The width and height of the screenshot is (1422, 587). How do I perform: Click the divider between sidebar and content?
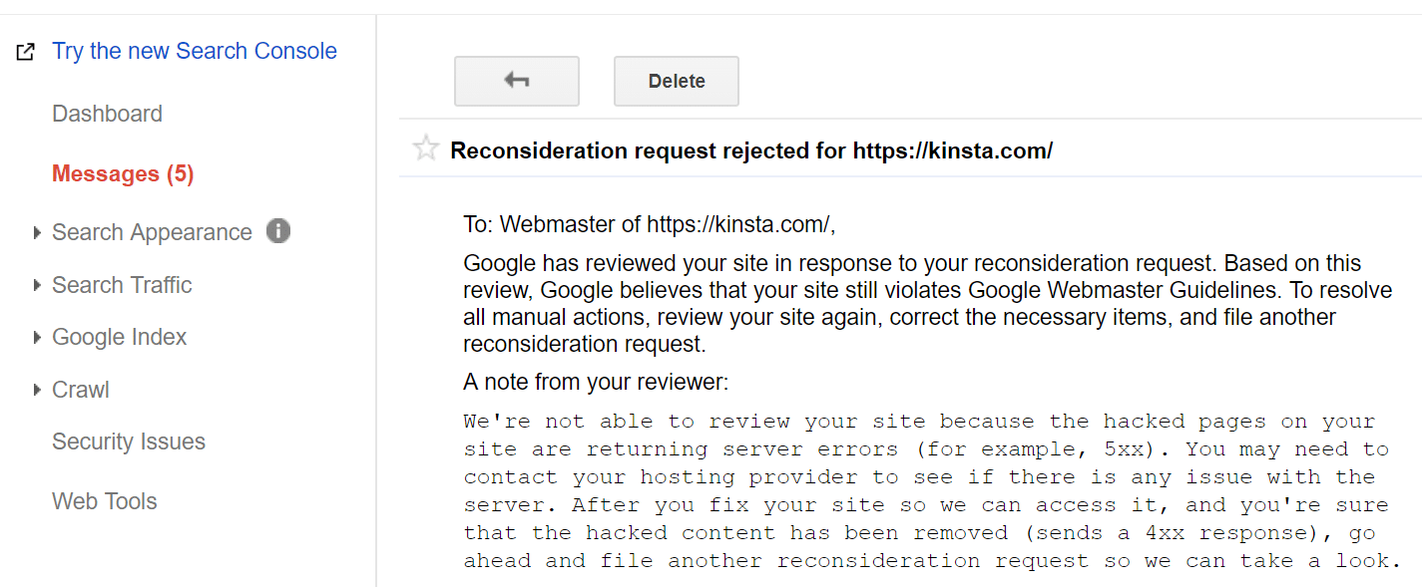[376, 294]
